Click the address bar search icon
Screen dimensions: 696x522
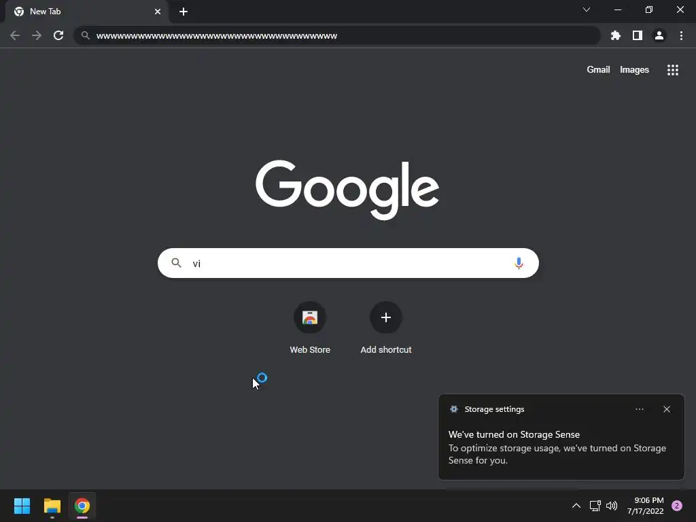(86, 35)
